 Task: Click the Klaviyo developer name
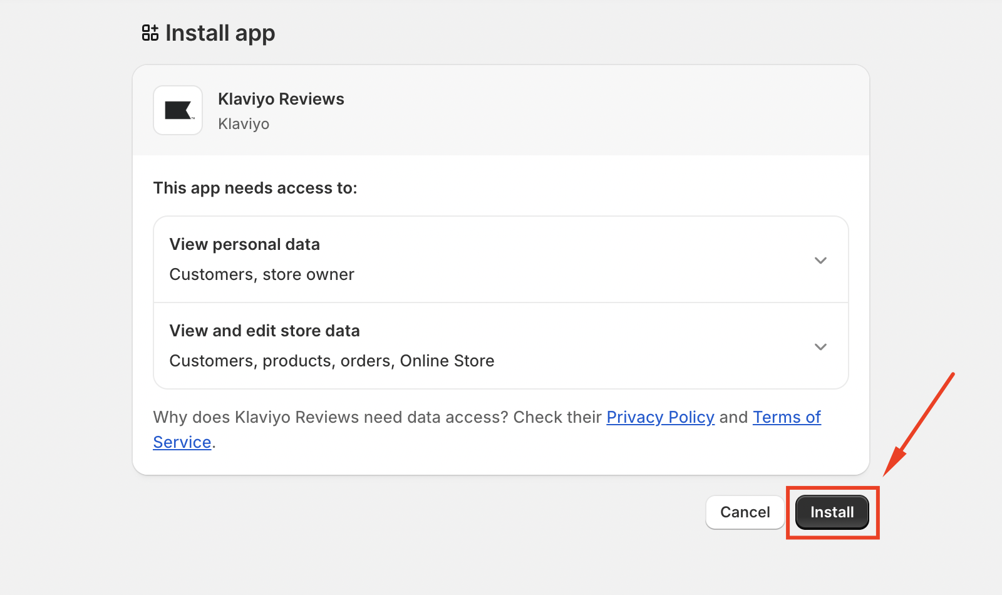pos(244,124)
